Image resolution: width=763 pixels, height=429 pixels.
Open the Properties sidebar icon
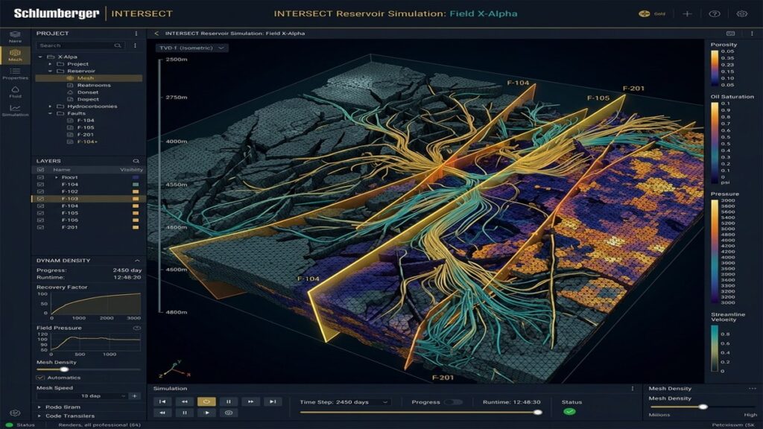click(x=15, y=73)
